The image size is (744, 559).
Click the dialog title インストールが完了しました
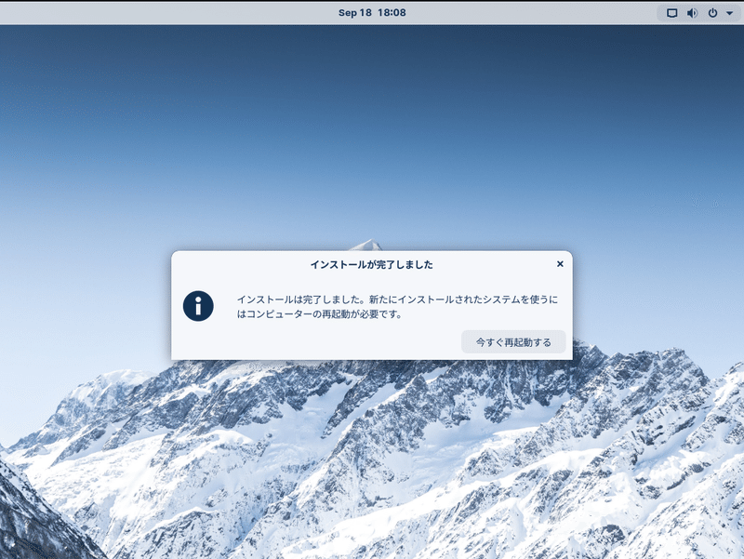(x=372, y=262)
